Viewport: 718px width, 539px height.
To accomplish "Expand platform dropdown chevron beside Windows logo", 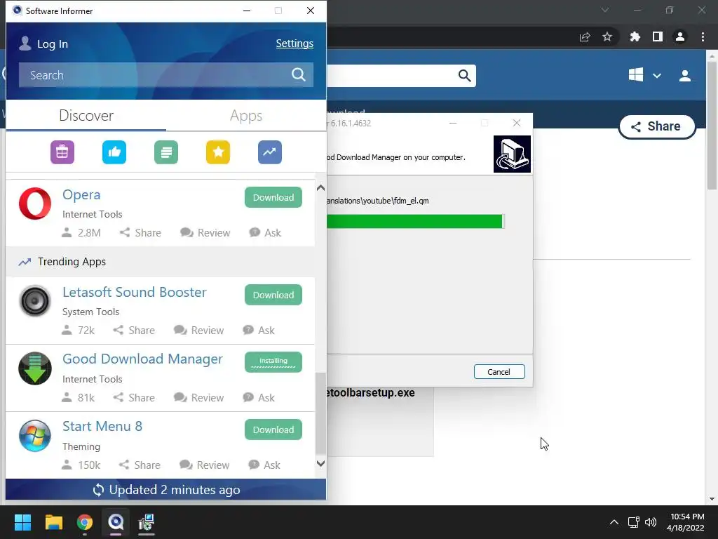I will (x=656, y=76).
